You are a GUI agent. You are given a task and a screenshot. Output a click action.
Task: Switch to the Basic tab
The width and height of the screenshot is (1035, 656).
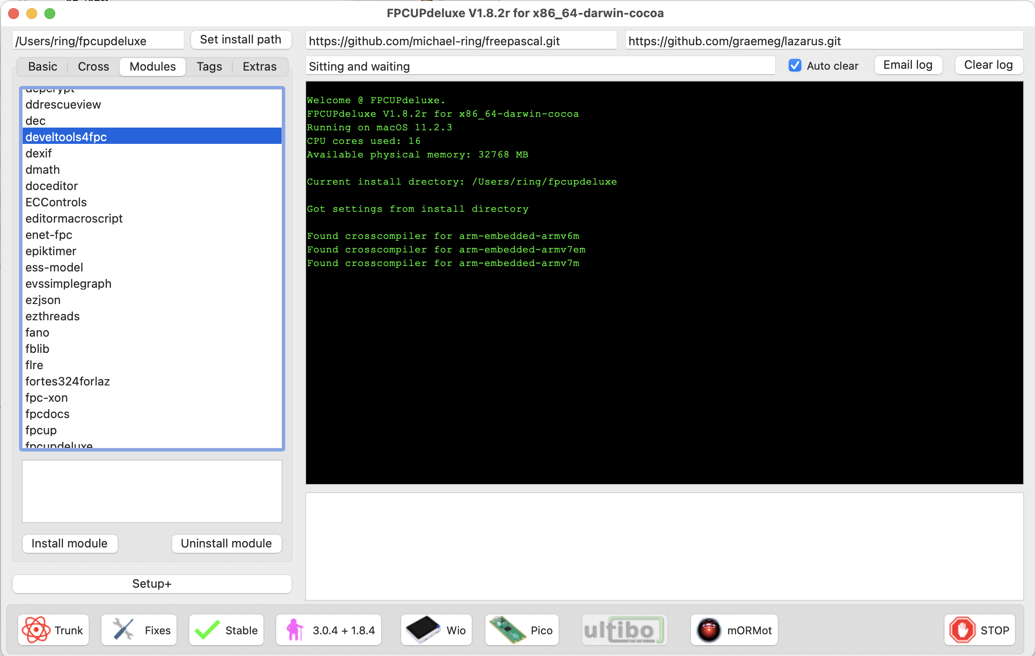(43, 67)
